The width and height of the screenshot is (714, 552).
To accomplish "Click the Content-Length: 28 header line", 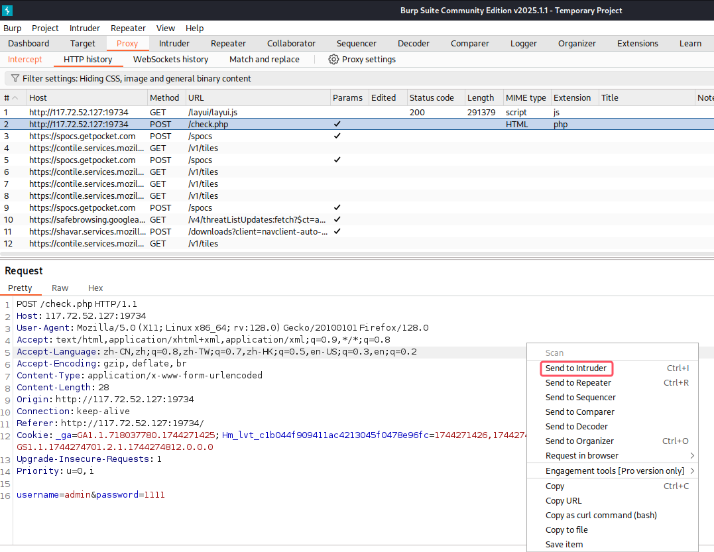I will coord(63,387).
